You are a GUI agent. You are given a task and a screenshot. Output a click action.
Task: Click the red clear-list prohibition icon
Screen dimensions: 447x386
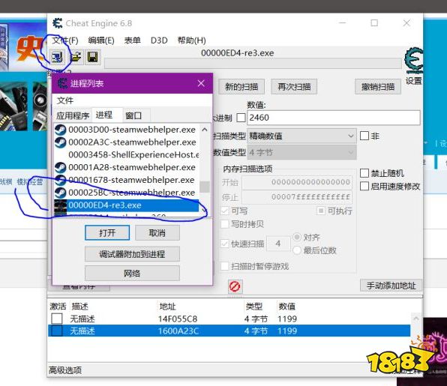[x=235, y=286]
